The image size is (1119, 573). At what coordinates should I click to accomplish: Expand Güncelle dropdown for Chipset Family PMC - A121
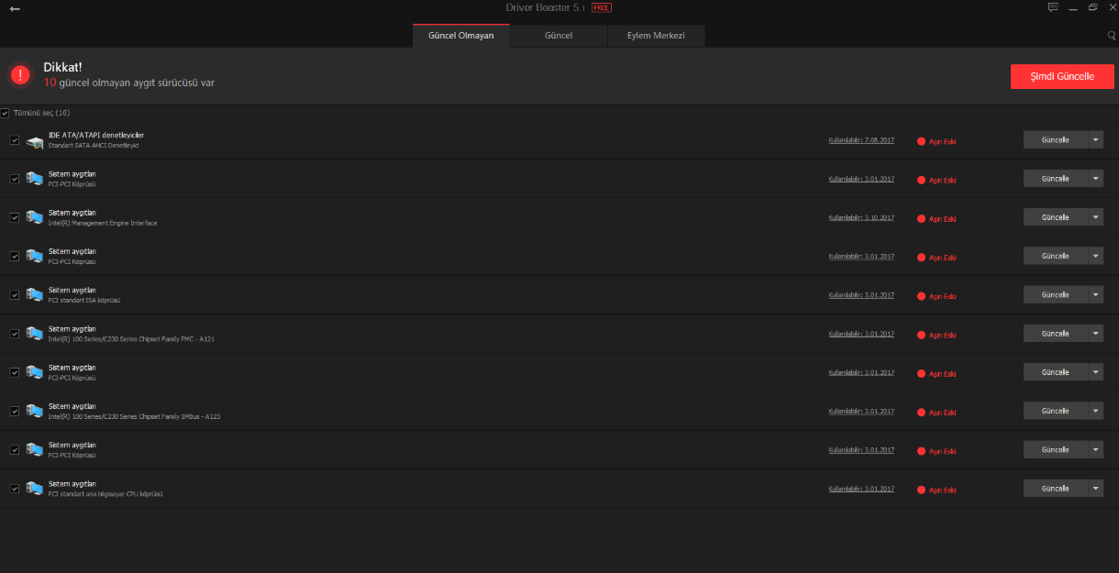(x=1096, y=334)
